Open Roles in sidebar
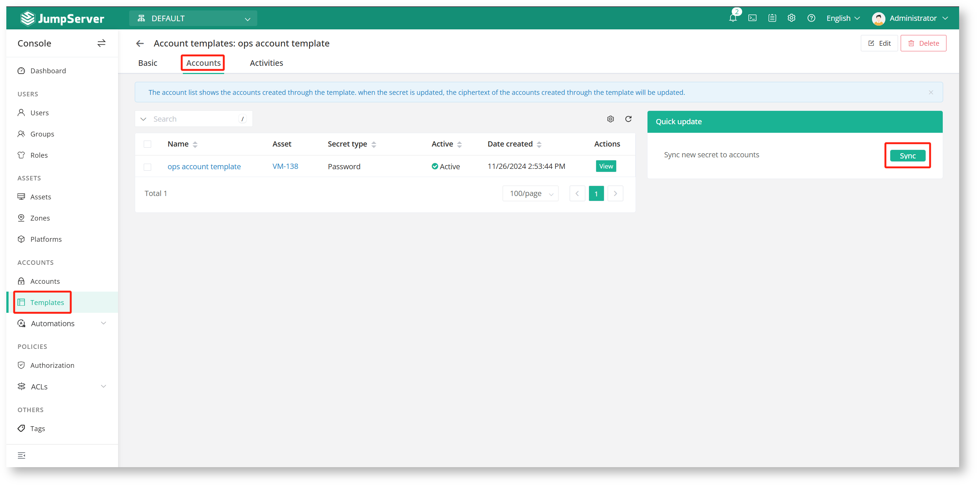Image resolution: width=977 pixels, height=485 pixels. [62, 155]
